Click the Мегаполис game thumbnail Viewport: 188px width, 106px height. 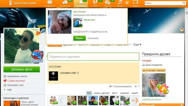tap(78, 23)
